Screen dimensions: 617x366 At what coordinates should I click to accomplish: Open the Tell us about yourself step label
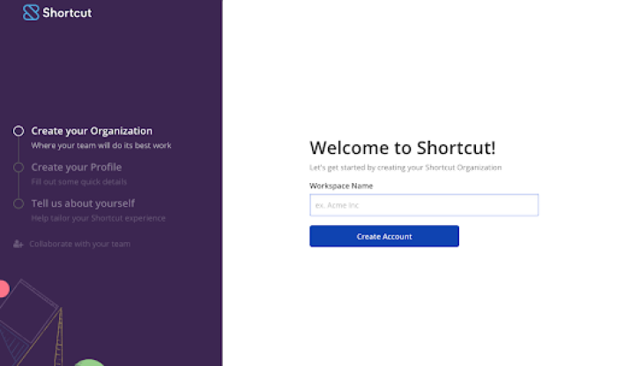(x=83, y=203)
